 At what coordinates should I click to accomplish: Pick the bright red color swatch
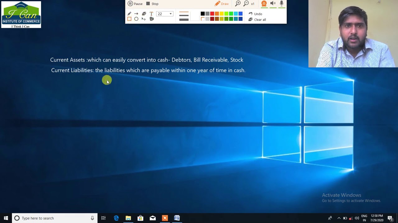[x=212, y=14]
